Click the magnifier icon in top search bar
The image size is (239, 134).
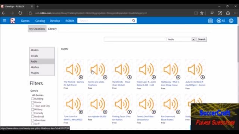coord(134,20)
